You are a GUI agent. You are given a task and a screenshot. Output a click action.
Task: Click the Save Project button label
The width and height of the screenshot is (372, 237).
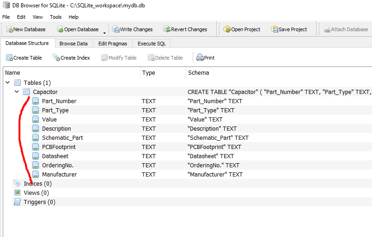pos(293,29)
